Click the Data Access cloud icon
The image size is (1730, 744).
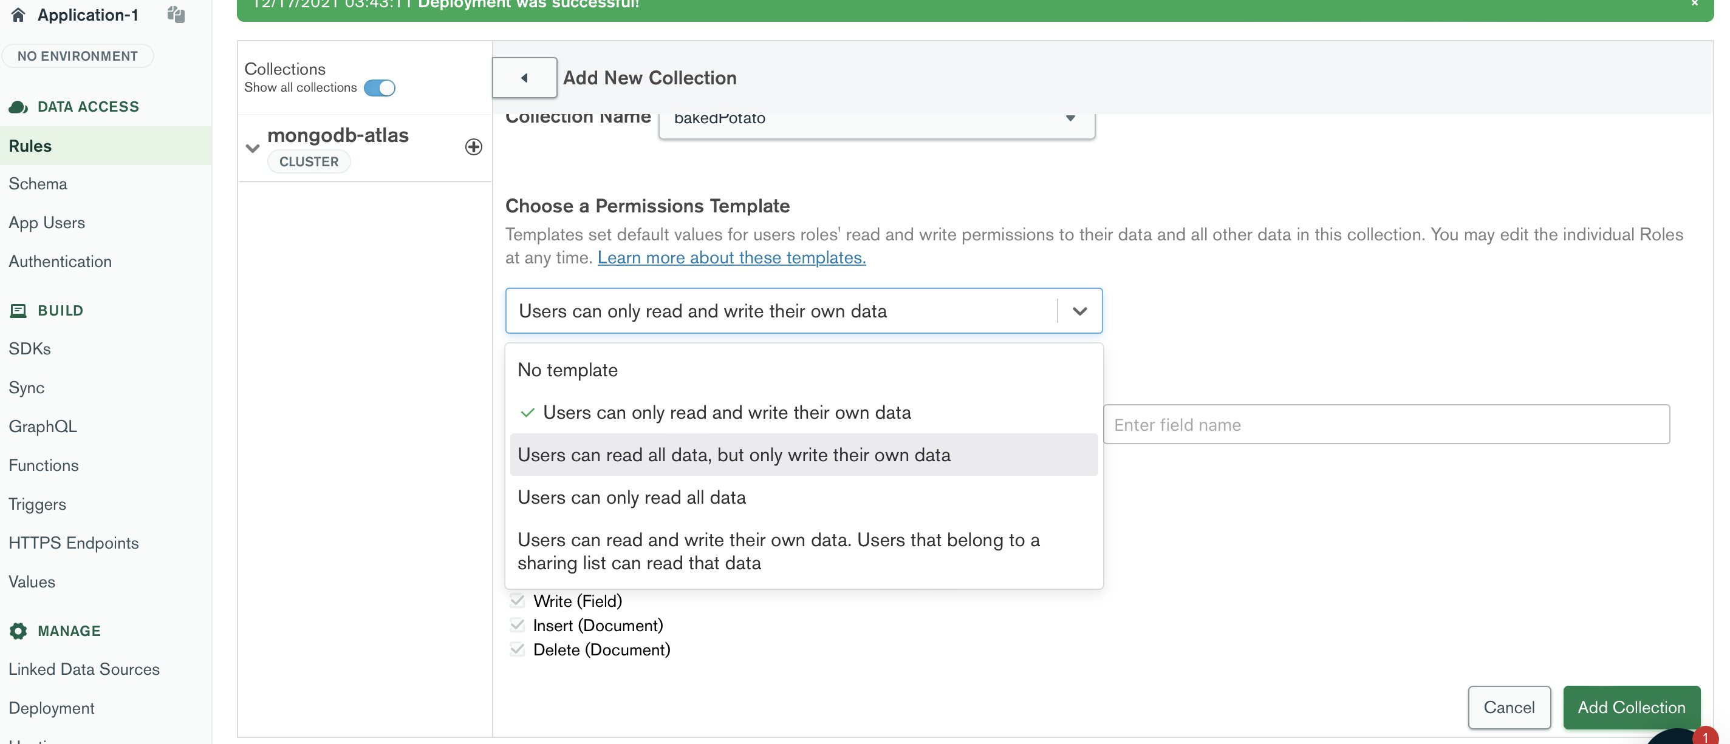pos(18,107)
